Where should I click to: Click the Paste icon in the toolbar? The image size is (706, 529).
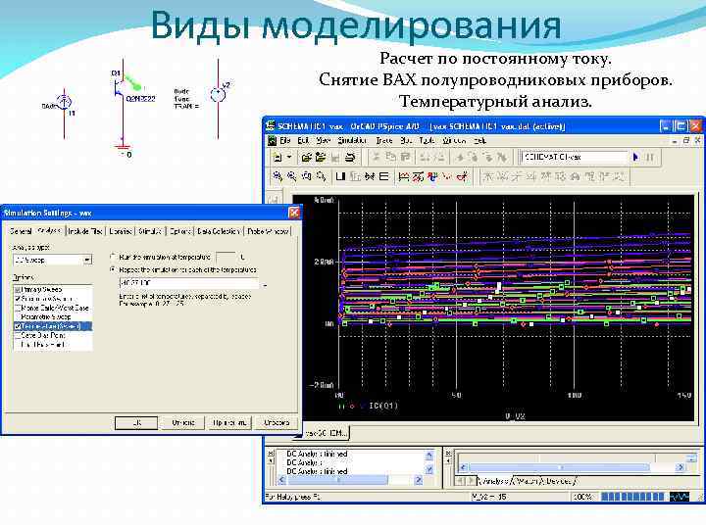tap(405, 157)
